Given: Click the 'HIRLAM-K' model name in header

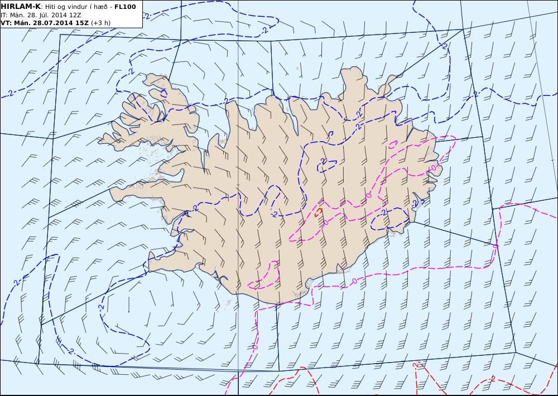Looking at the screenshot, I should pyautogui.click(x=21, y=7).
